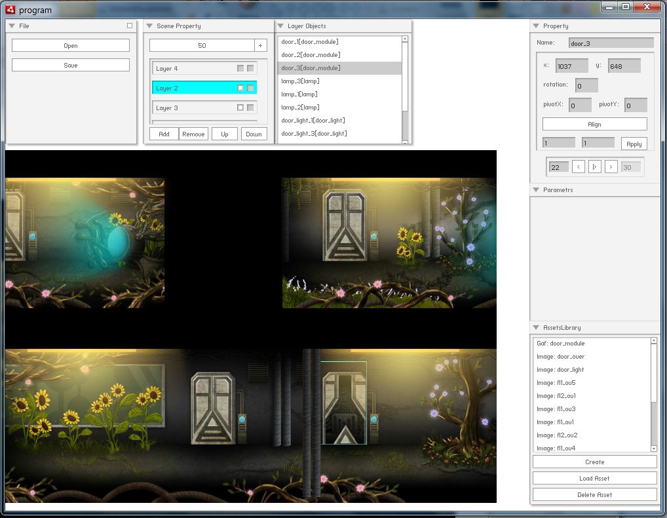Image resolution: width=667 pixels, height=518 pixels.
Task: Select the Layer 3 row
Action: (204, 108)
